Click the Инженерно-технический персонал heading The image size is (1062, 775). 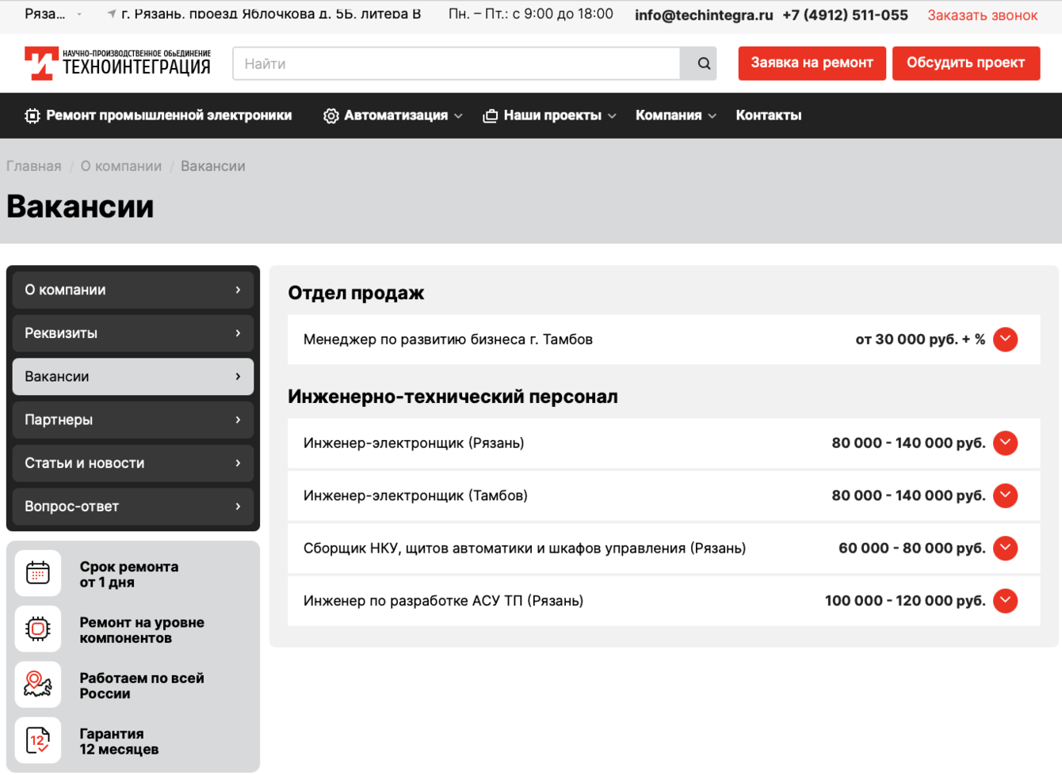pos(453,397)
